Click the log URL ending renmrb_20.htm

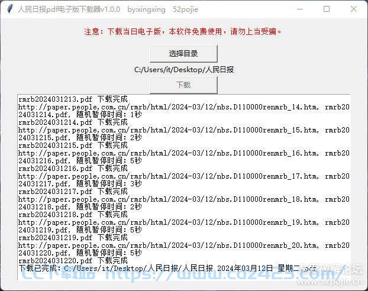[x=169, y=245]
